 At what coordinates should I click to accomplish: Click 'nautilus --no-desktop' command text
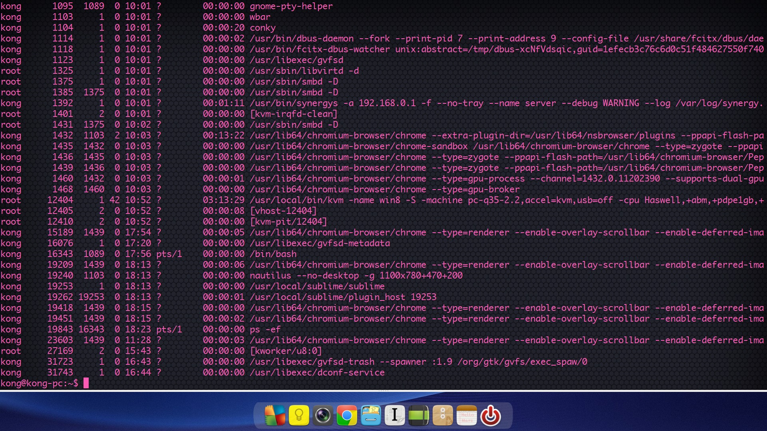304,275
